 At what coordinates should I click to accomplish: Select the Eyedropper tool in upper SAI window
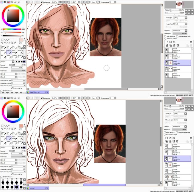15,43
